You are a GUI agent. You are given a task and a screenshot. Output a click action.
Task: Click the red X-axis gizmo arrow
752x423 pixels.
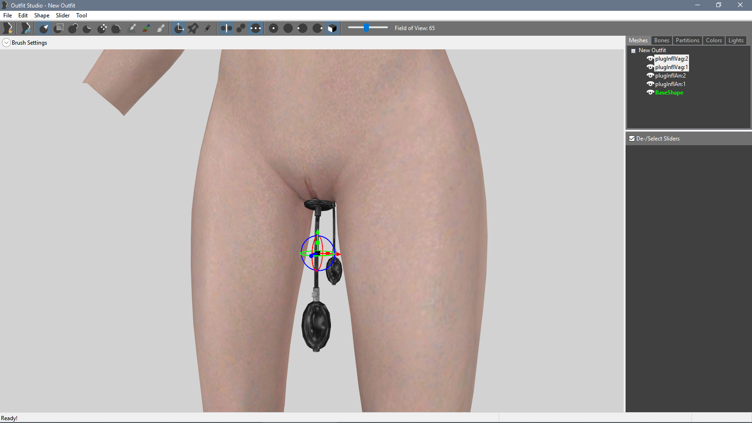[x=337, y=254]
